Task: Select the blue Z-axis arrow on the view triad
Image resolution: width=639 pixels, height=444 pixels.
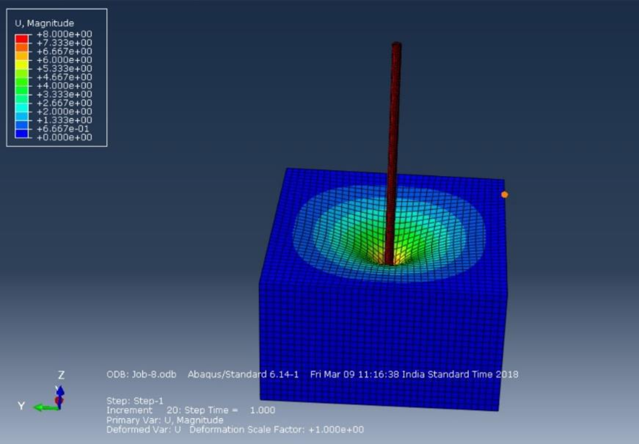Action: coord(60,390)
